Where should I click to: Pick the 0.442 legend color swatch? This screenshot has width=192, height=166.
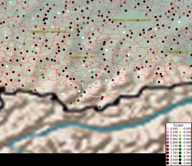[168, 136]
